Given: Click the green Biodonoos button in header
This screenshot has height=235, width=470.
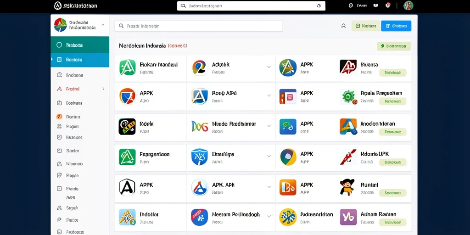Looking at the screenshot, I should tap(394, 46).
